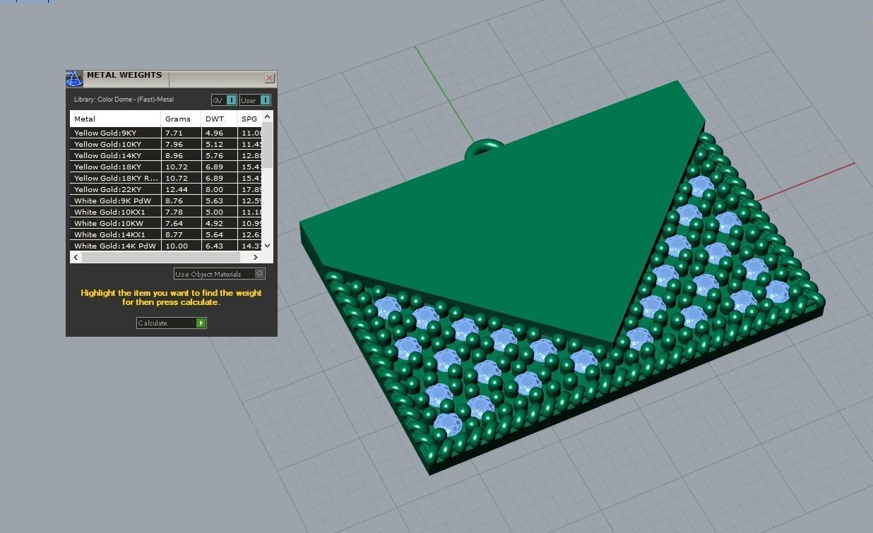This screenshot has width=873, height=533.
Task: Sort by the DWT column header
Action: (x=219, y=119)
